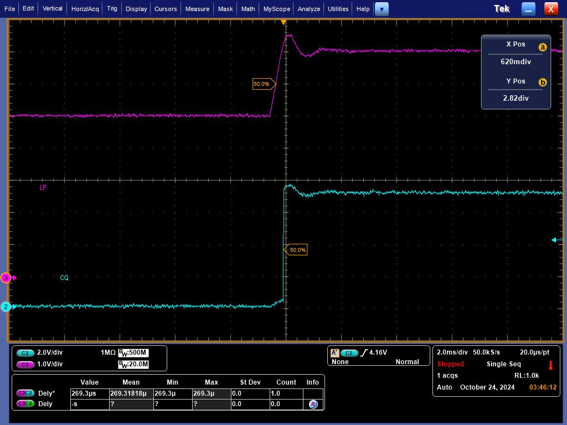The width and height of the screenshot is (567, 425).
Task: Delete the Dely measurement using its X icon
Action: point(313,404)
